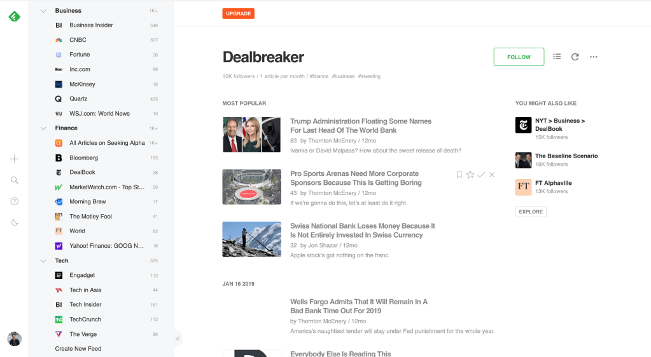Click the Feedly logo icon
651x357 pixels.
coord(15,17)
